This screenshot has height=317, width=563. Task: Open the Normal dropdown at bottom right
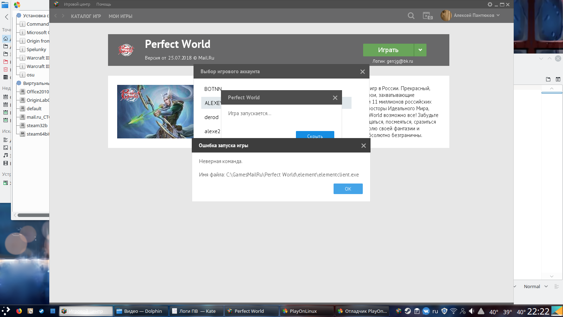pos(536,286)
